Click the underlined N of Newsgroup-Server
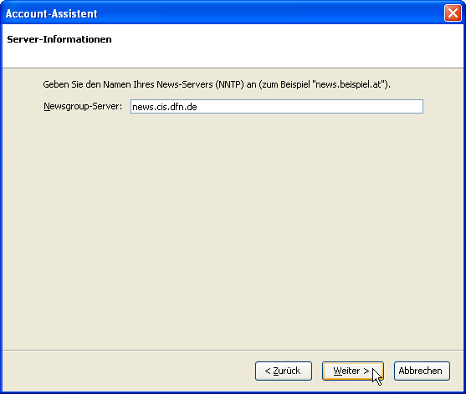The image size is (466, 394). coord(47,106)
